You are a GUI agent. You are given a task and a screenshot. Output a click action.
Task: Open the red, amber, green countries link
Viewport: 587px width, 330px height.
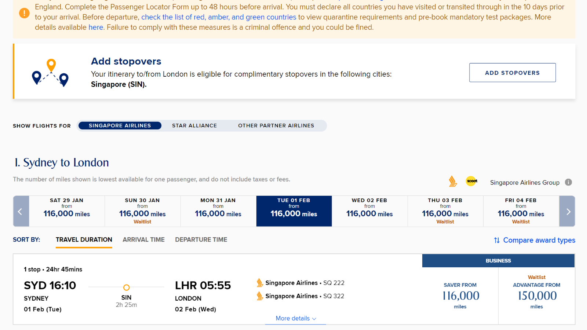pyautogui.click(x=219, y=17)
